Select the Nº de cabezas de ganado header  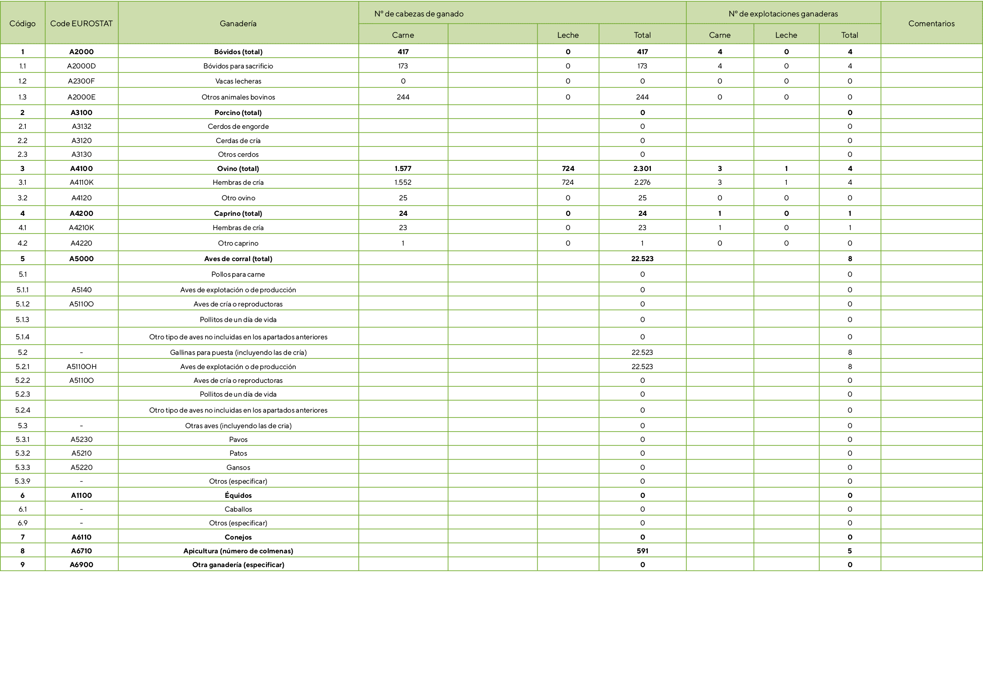point(419,14)
